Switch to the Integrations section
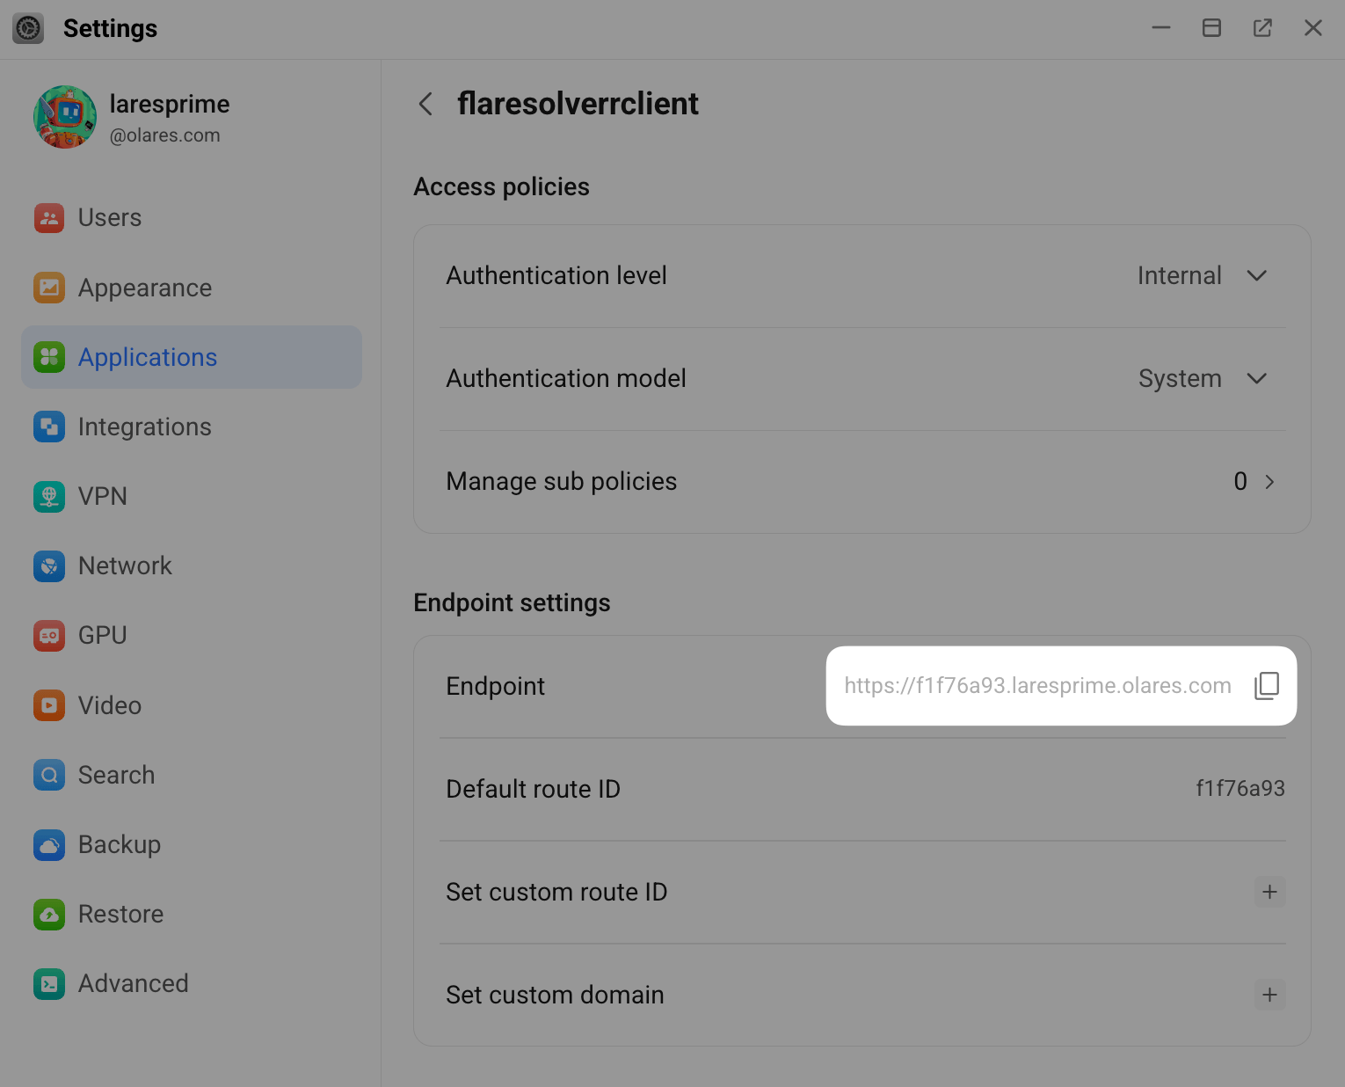This screenshot has width=1345, height=1087. 144,427
